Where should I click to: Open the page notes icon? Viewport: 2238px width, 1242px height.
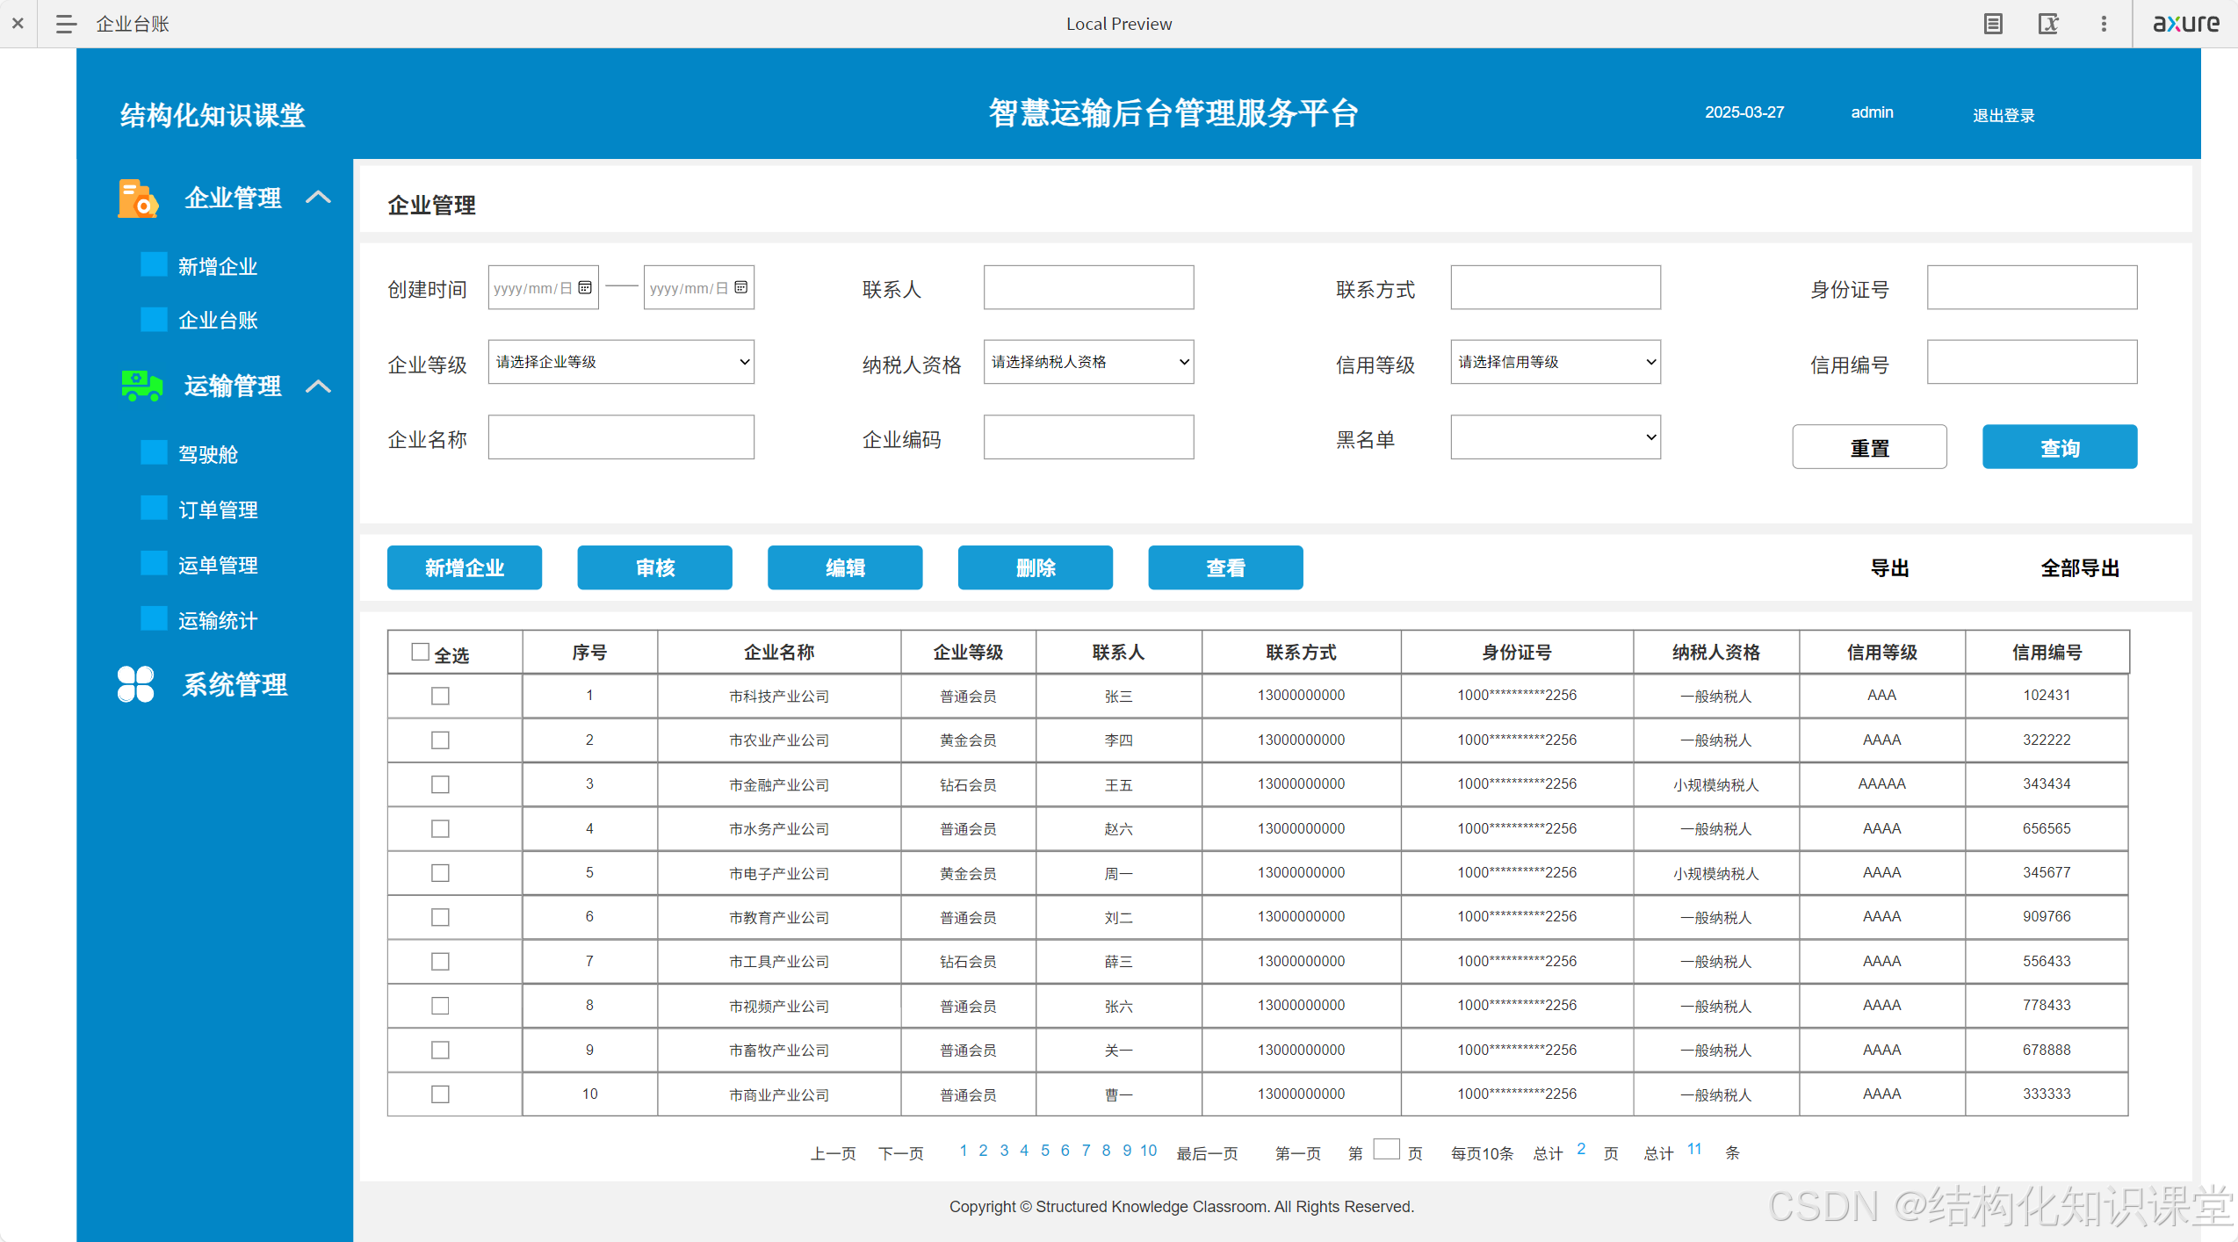tap(1993, 24)
